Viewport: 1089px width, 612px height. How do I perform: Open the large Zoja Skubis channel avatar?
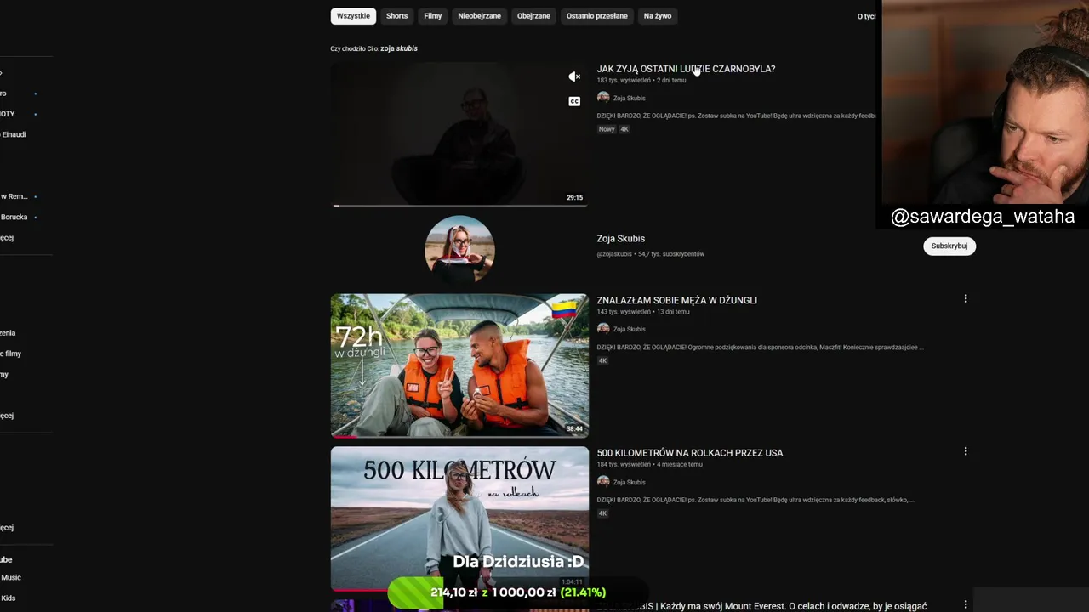pos(459,250)
